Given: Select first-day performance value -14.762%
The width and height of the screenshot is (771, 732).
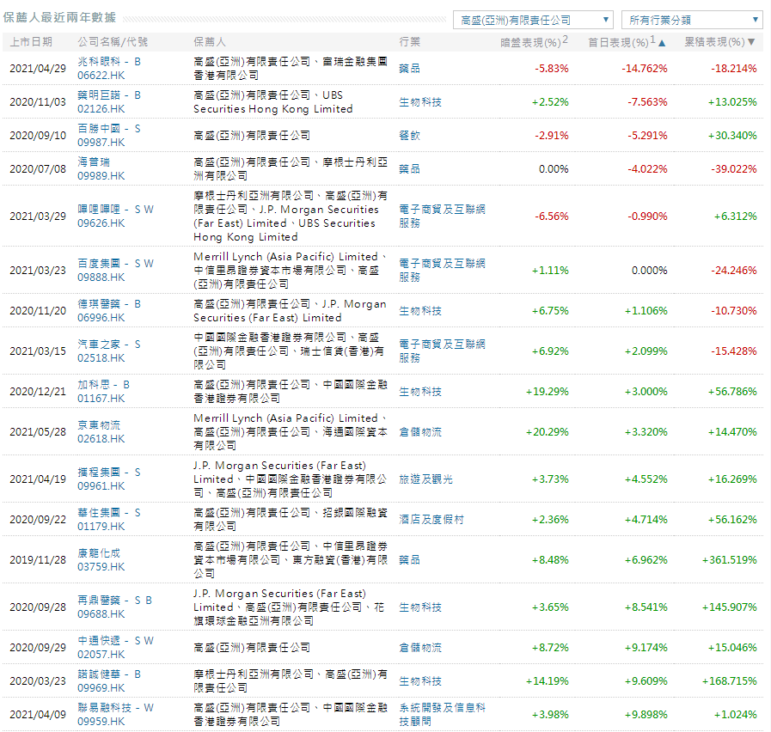Looking at the screenshot, I should click(644, 69).
